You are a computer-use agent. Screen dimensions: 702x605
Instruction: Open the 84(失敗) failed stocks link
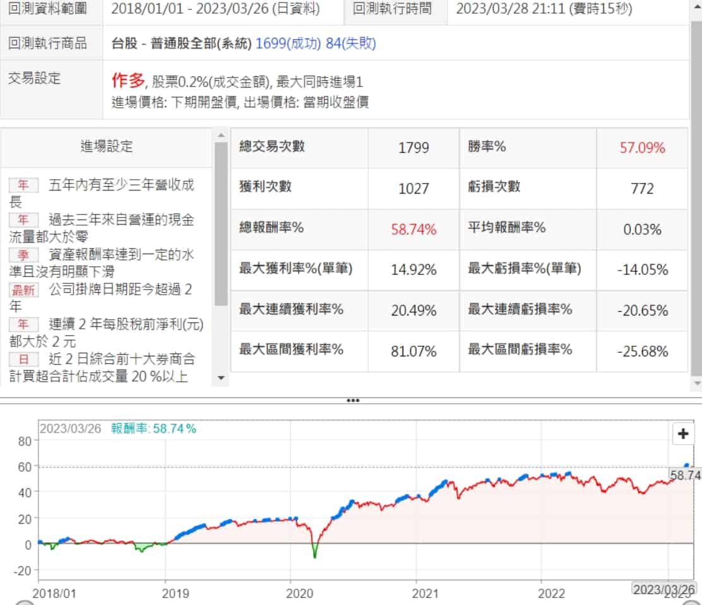pos(350,44)
